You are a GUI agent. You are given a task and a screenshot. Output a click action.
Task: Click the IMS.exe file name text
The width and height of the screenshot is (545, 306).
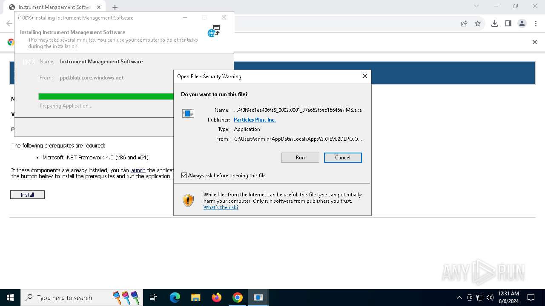298,110
